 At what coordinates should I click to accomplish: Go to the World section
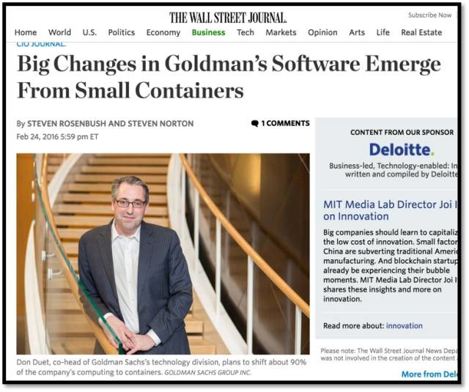click(x=59, y=32)
